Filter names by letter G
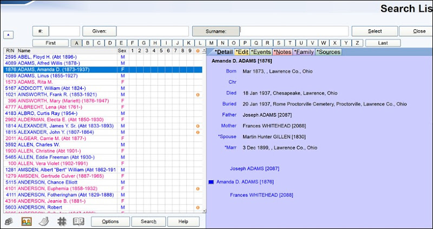Screen dimensions: 433x229 (143, 43)
